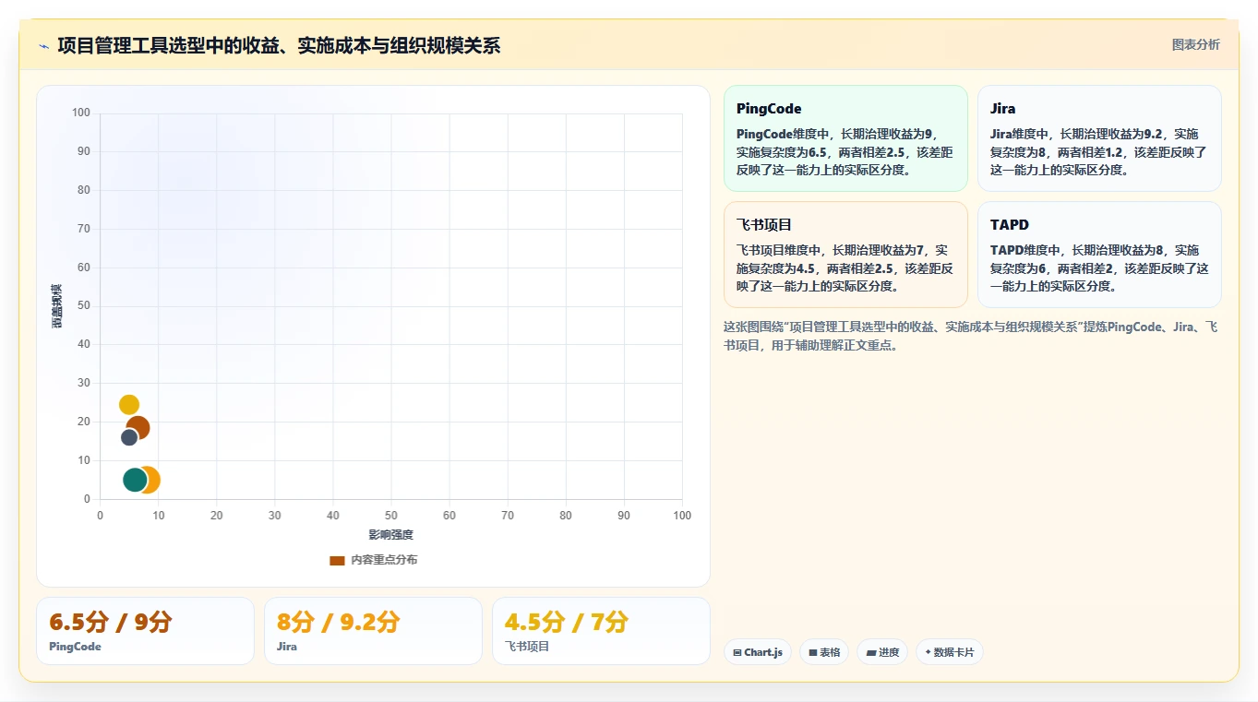Click the 6.5分 / 9分 score value

[x=111, y=622]
